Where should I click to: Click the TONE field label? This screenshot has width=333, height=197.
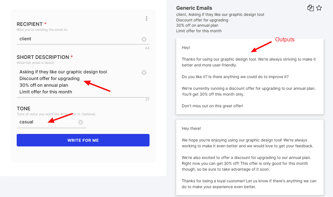(x=24, y=109)
